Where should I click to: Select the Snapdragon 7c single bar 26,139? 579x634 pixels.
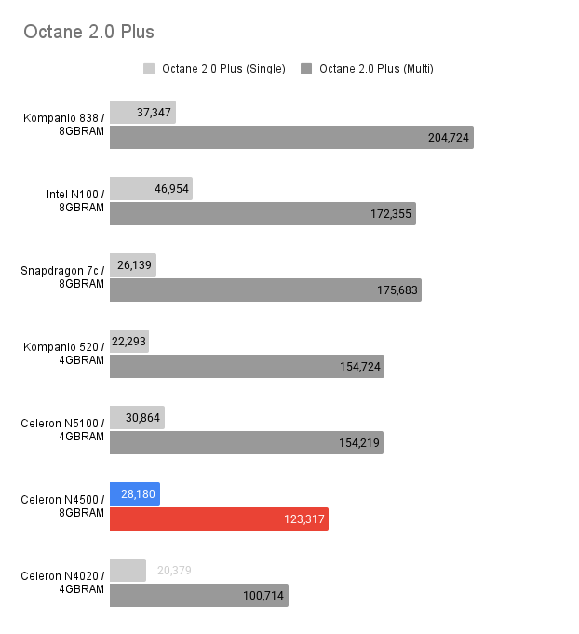tap(133, 264)
